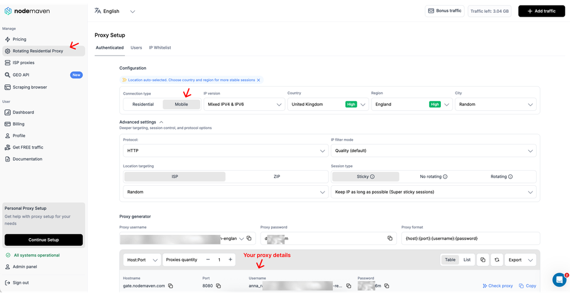Expand the proxy username chevron

click(x=242, y=239)
